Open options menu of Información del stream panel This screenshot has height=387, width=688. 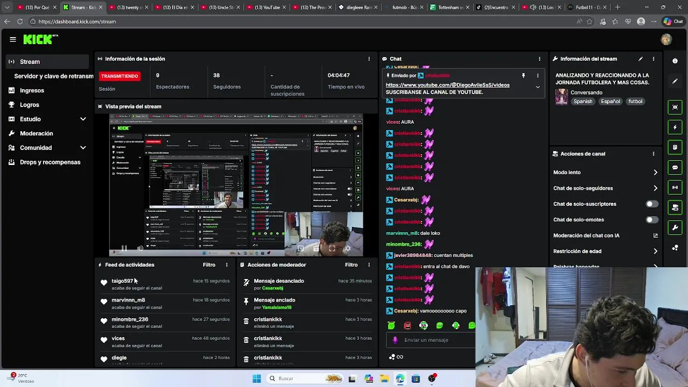[x=654, y=59]
